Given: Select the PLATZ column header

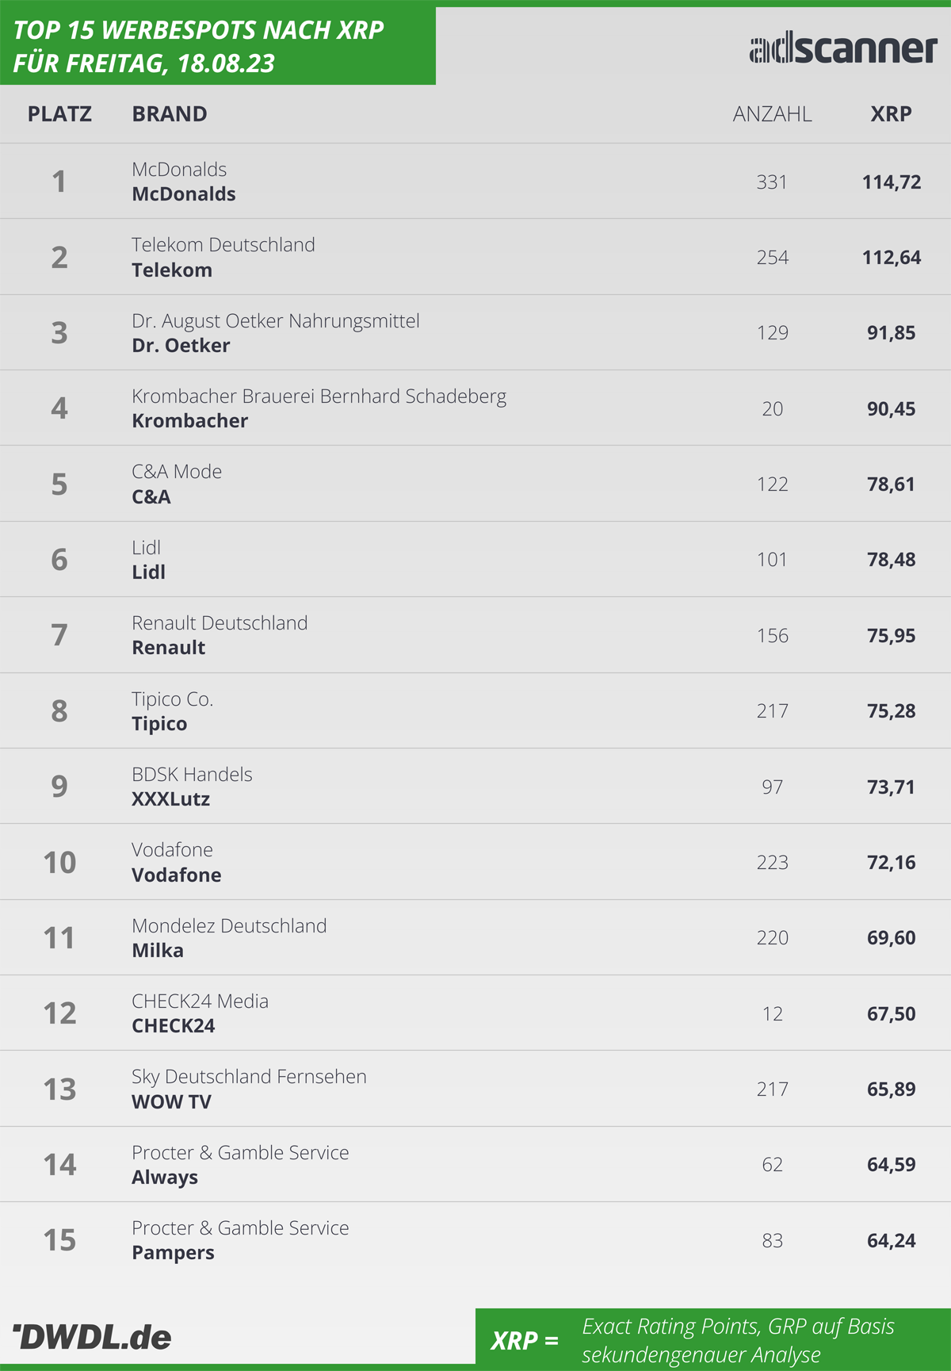Looking at the screenshot, I should pos(59,114).
